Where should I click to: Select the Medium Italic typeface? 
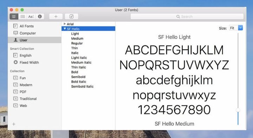[x=81, y=62]
